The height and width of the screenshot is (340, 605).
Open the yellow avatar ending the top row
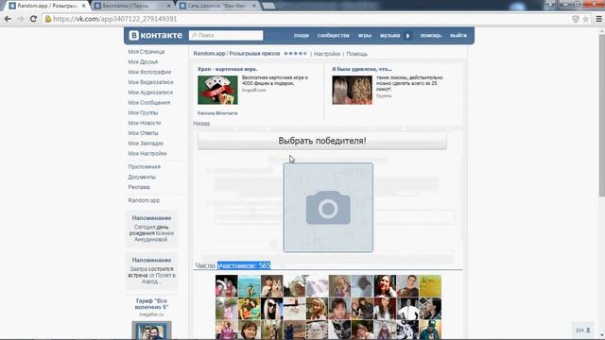tap(430, 285)
